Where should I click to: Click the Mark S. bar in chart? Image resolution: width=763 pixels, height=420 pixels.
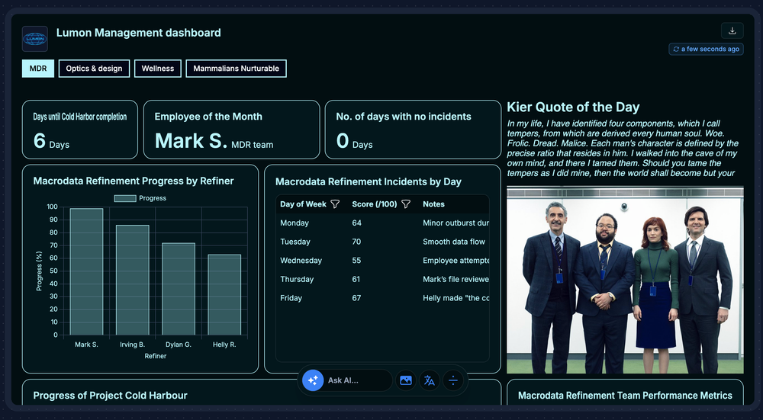86,272
